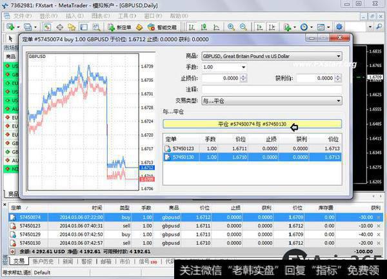Image resolution: width=387 pixels, height=279 pixels.
Task: Expand the periodicity dropdown arrow
Action: 312,27
